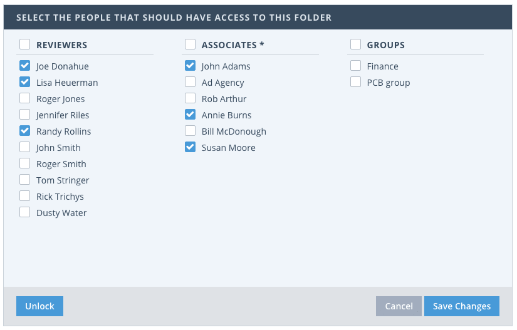
Task: Check Bill McDonough checkbox
Action: (190, 130)
